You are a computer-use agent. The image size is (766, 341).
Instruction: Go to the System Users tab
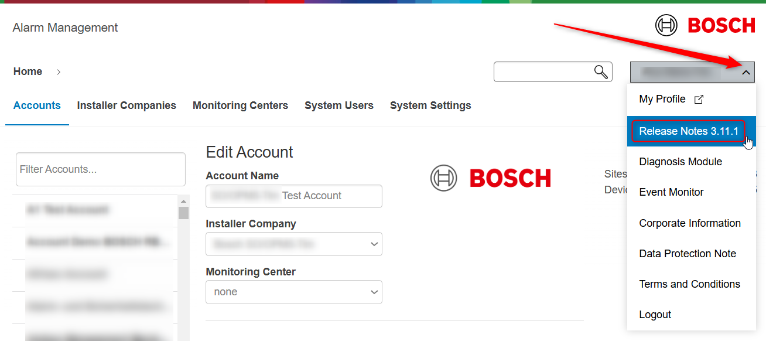[x=338, y=105]
